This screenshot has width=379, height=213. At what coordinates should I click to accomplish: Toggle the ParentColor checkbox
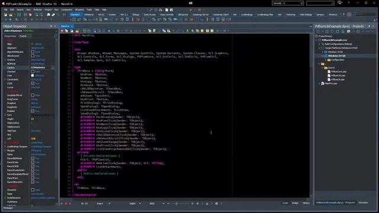point(33,162)
